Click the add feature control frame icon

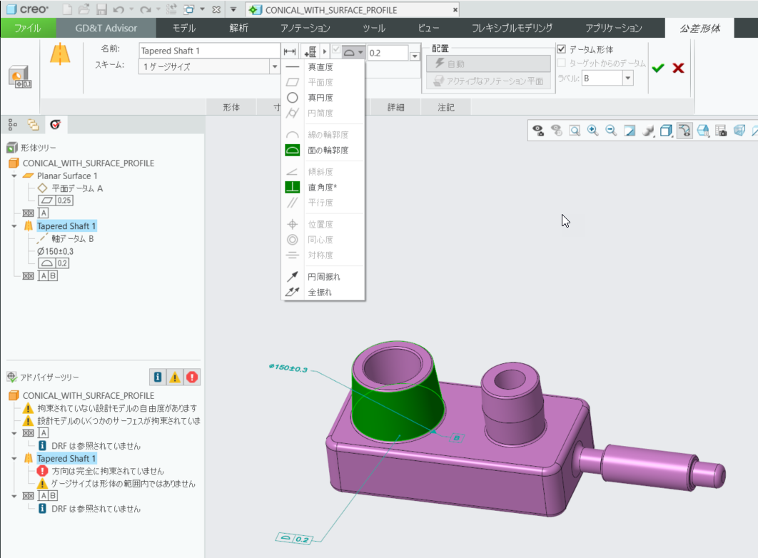pyautogui.click(x=310, y=51)
